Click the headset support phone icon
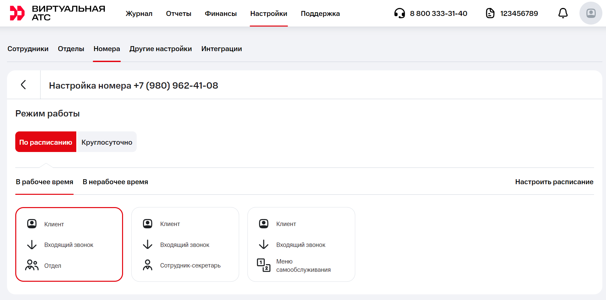This screenshot has height=300, width=606. click(399, 13)
